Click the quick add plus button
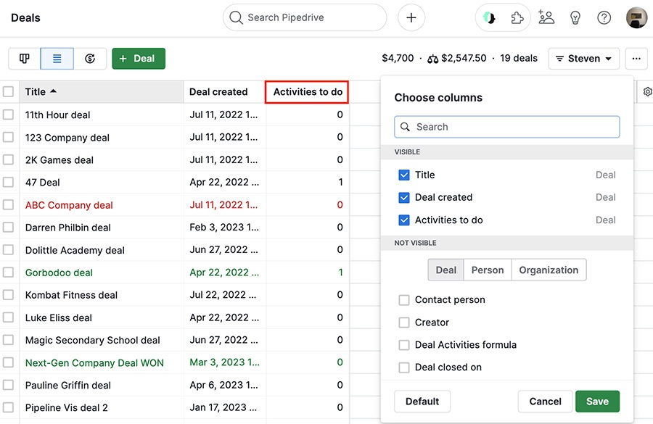This screenshot has height=424, width=653. pos(411,17)
